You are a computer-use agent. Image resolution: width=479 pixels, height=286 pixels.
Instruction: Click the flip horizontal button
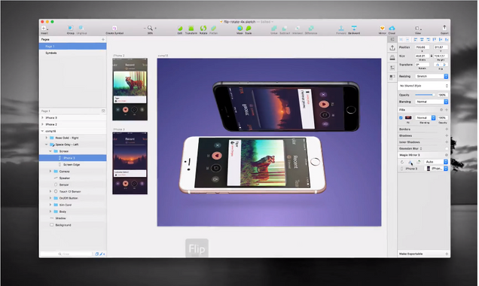tap(438, 65)
